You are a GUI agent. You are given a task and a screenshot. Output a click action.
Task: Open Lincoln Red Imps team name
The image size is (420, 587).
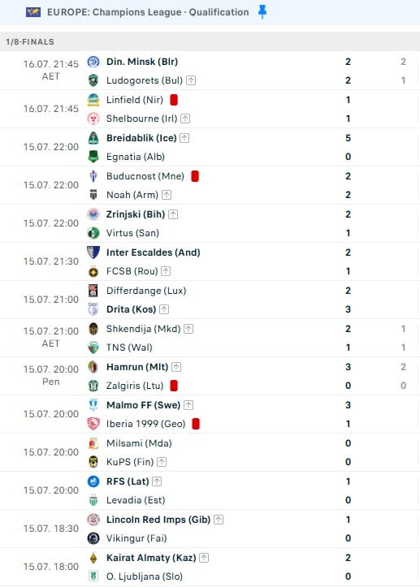coord(158,520)
